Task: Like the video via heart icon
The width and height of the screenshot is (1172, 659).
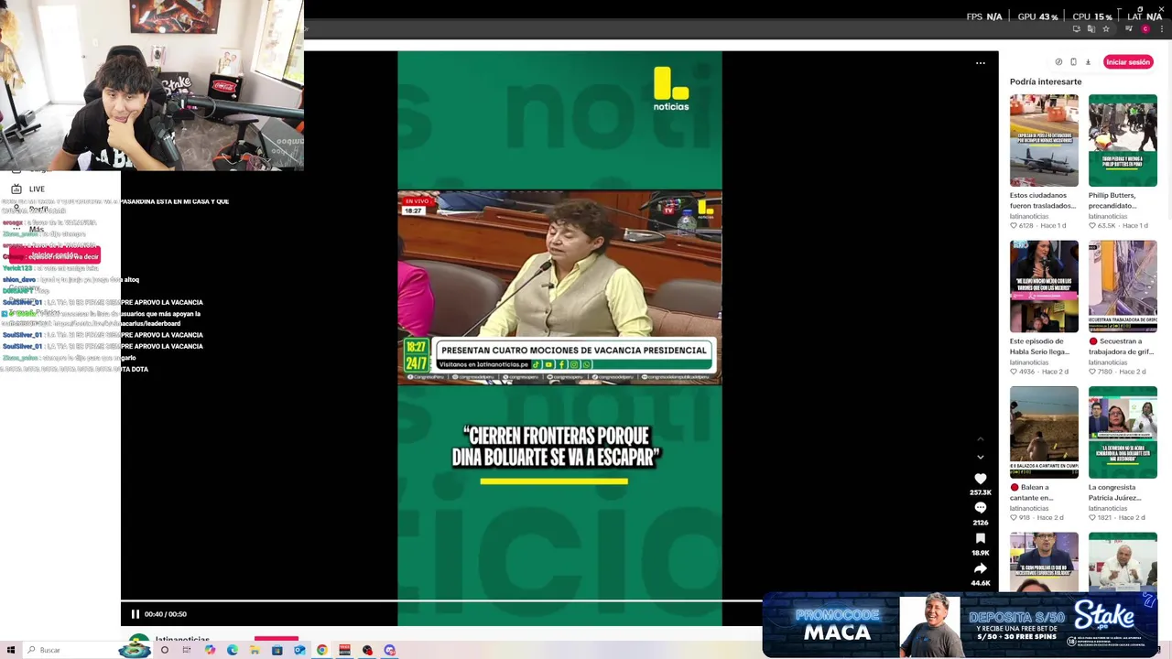Action: coord(981,479)
